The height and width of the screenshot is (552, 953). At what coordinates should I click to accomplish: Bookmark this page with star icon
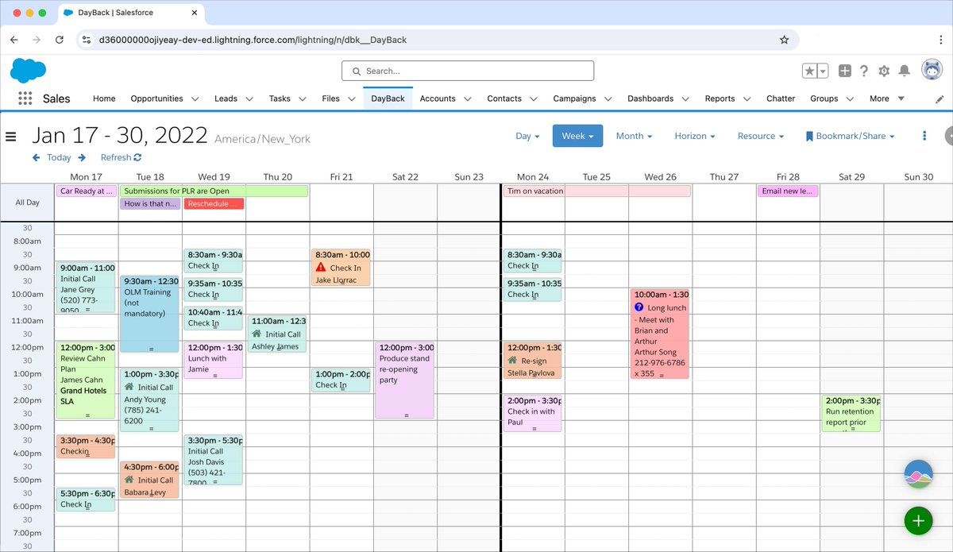point(784,40)
